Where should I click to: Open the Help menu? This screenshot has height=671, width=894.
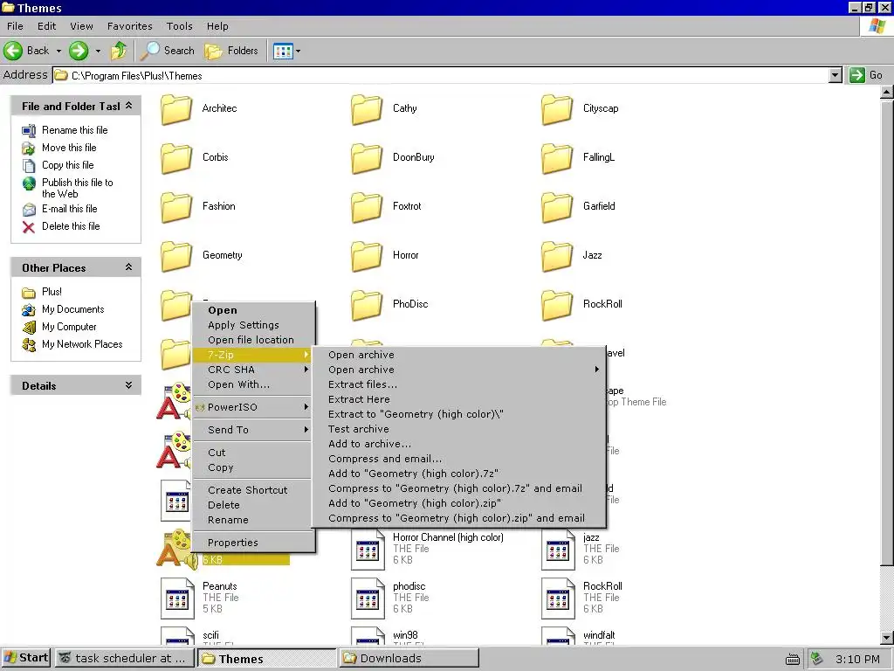click(217, 26)
